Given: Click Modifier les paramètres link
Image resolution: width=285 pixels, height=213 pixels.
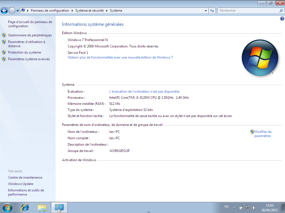Looking at the screenshot, I should [263, 134].
